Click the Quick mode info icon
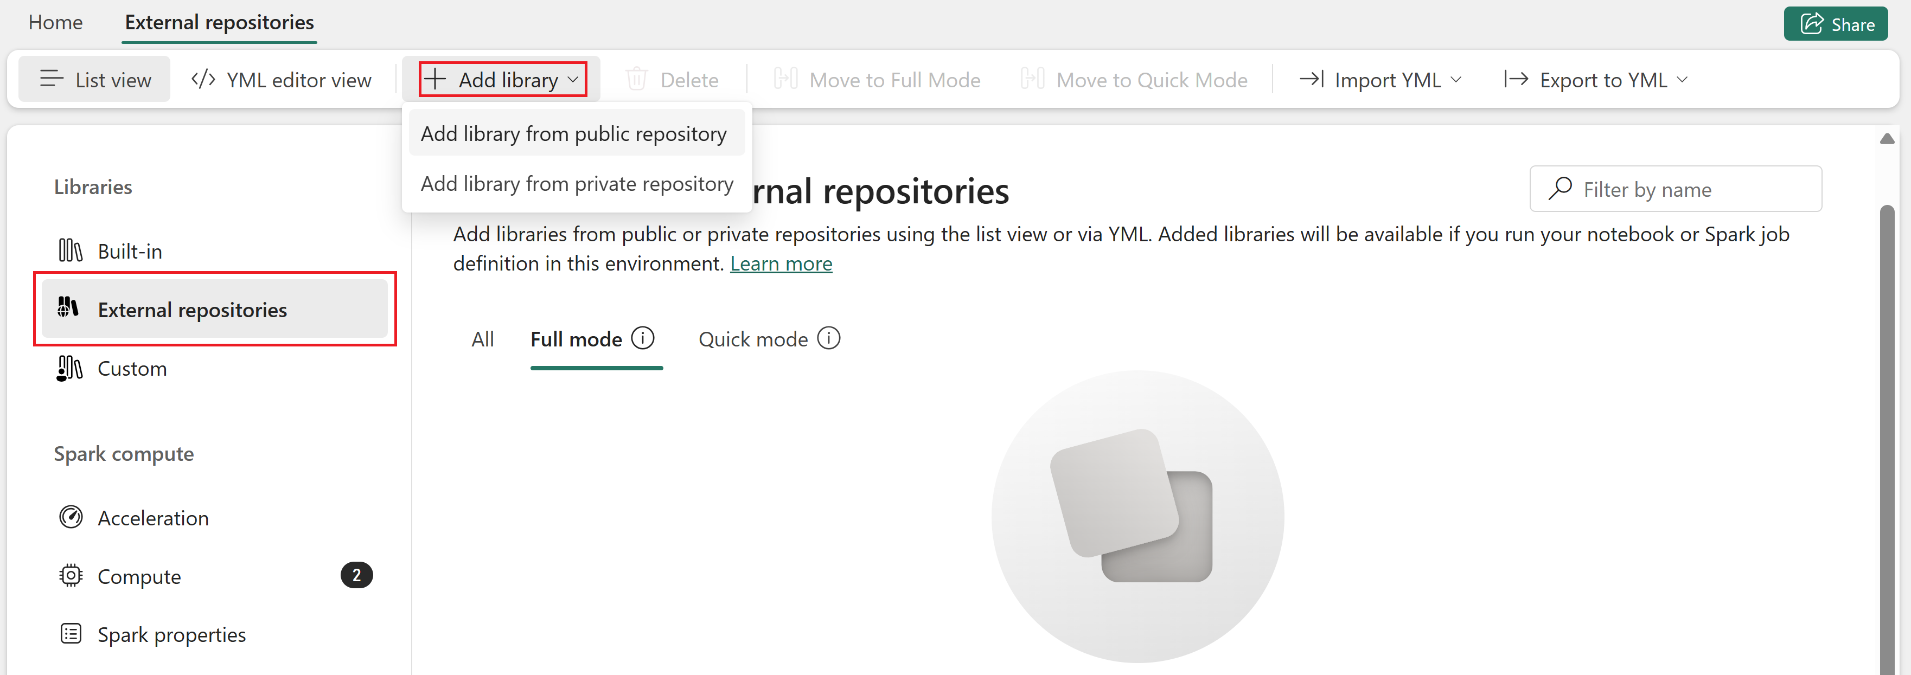 coord(829,338)
